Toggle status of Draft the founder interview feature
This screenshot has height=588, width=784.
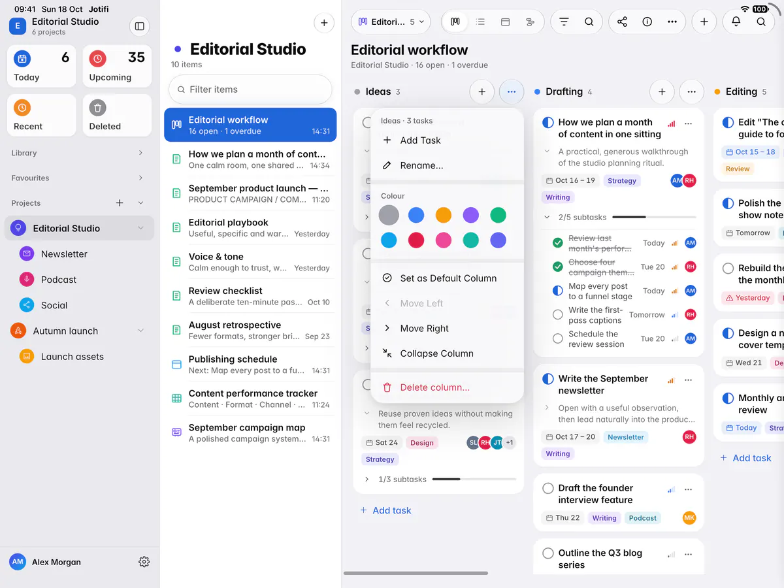click(548, 488)
